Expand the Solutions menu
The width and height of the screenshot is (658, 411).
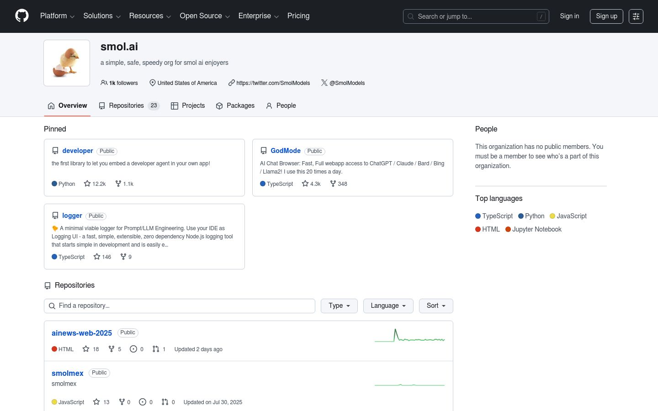pos(102,16)
